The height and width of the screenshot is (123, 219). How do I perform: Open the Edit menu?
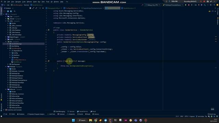(9, 2)
